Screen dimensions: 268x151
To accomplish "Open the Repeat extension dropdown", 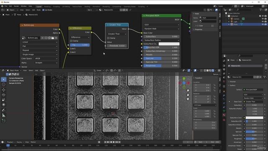I will [39, 50].
